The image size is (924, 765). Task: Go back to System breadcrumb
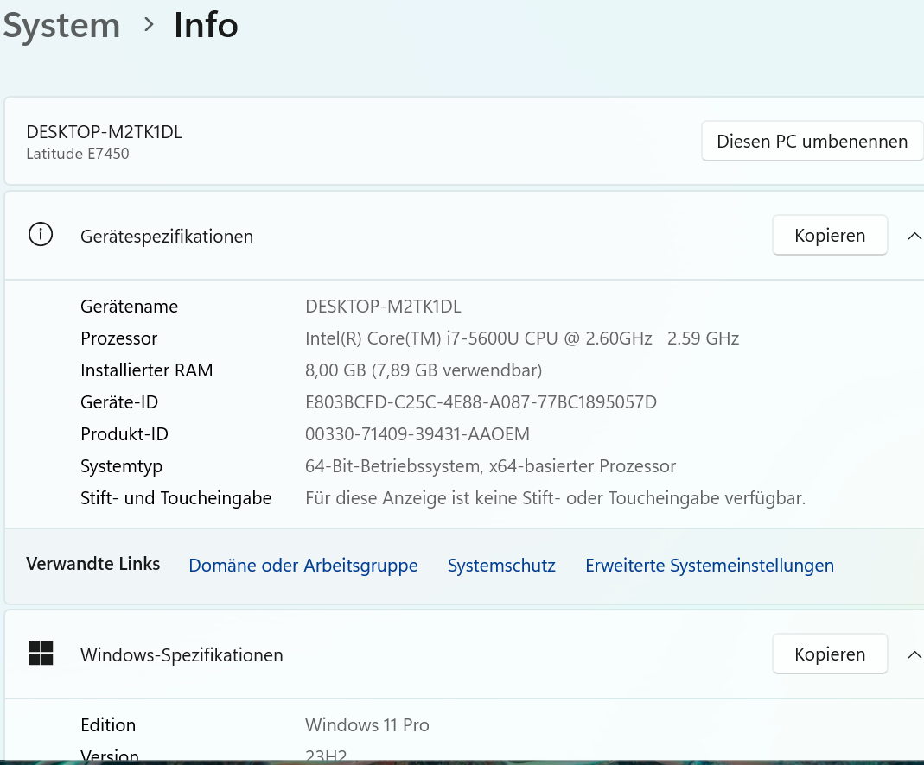61,26
